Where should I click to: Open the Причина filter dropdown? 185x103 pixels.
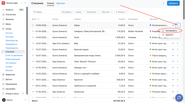click(107, 12)
